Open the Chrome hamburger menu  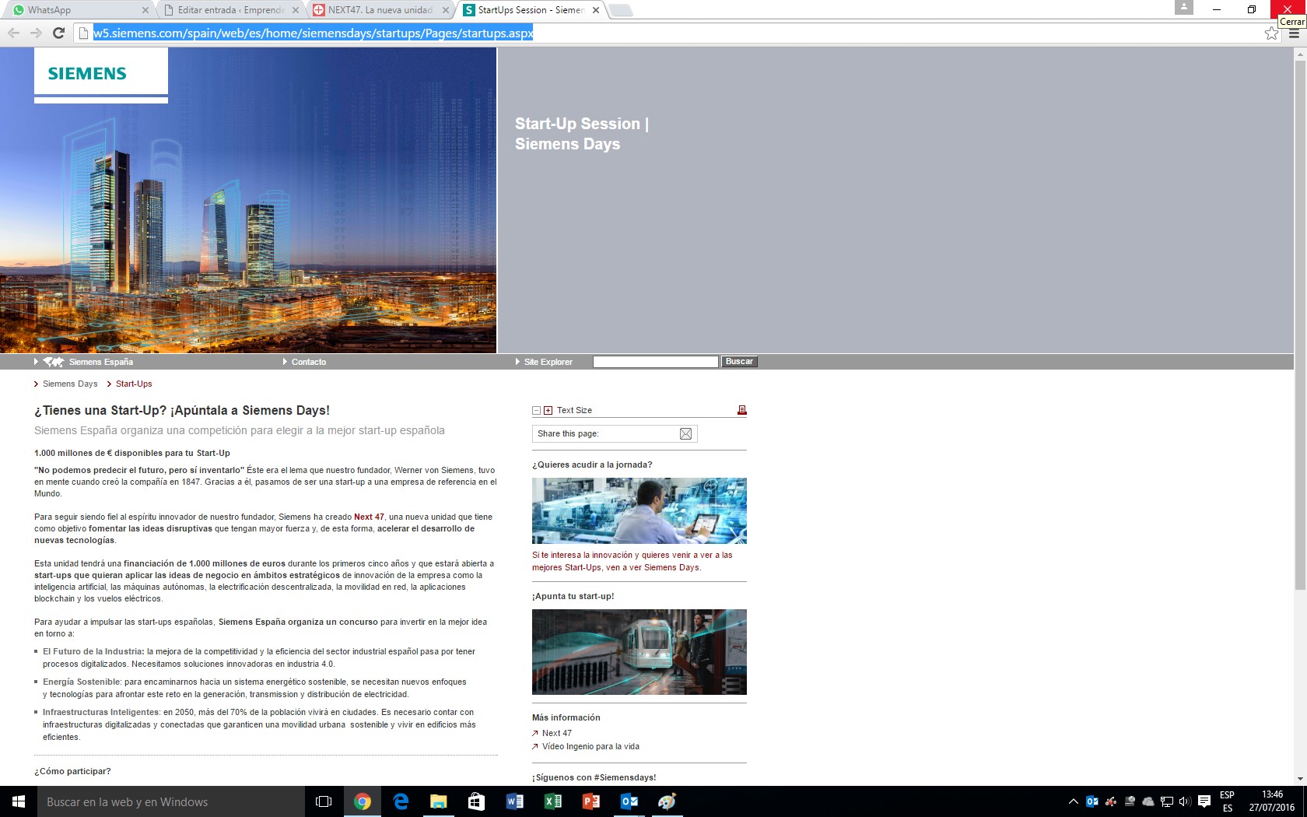[x=1294, y=33]
